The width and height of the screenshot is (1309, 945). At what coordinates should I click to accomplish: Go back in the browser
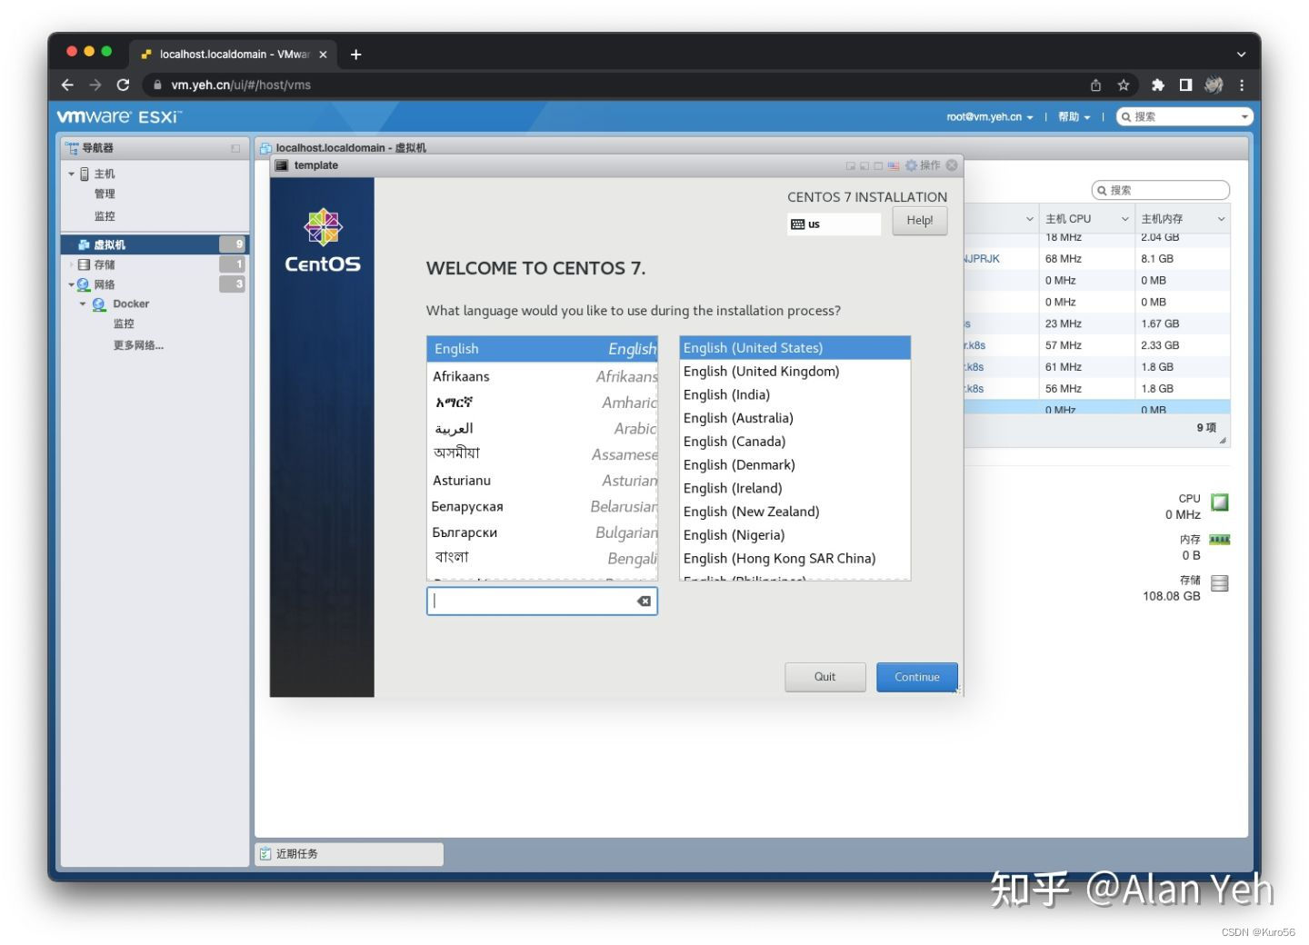pos(67,85)
